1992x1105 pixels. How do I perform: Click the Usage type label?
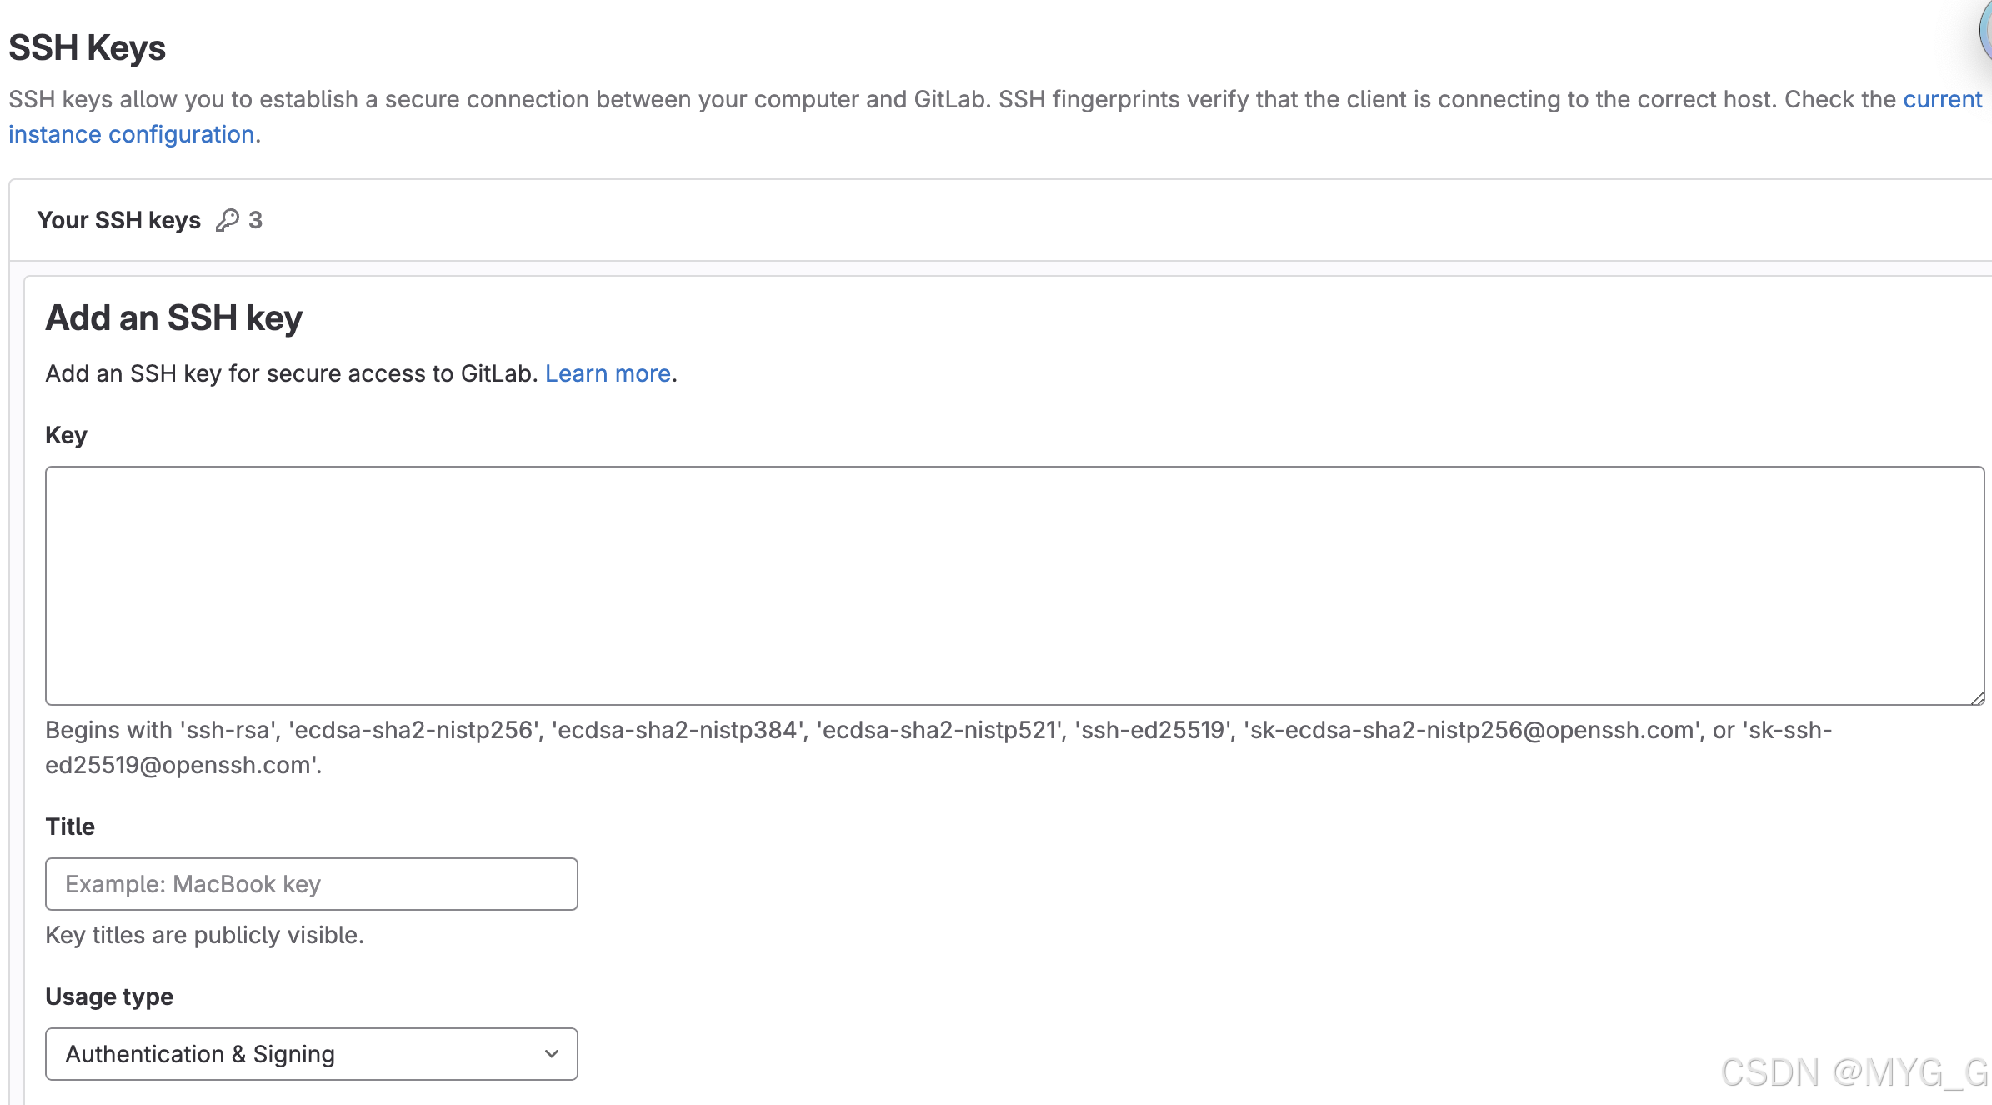click(109, 997)
